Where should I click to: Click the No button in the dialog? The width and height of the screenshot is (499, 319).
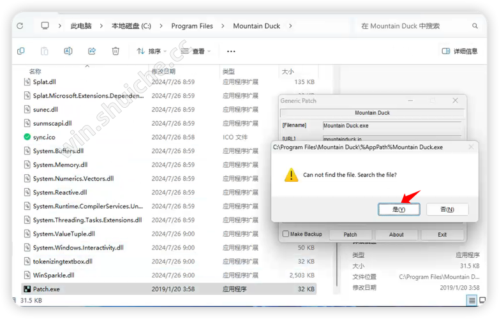447,209
